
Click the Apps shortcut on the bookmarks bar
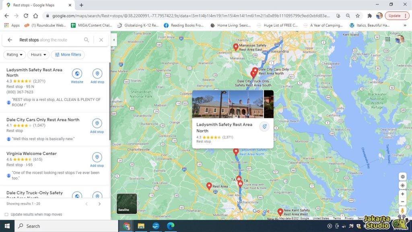(x=12, y=25)
